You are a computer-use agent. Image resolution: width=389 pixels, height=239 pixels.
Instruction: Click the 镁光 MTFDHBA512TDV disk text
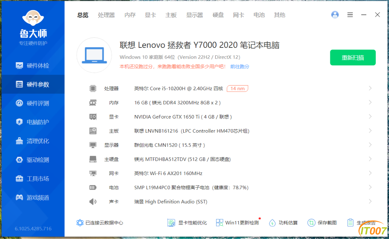pos(183,159)
